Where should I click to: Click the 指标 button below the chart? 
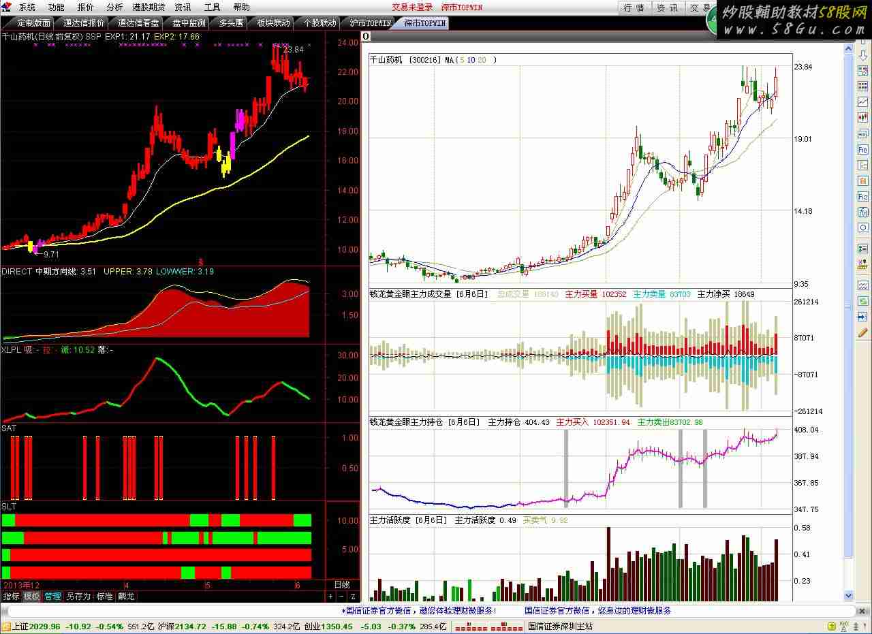(x=11, y=596)
